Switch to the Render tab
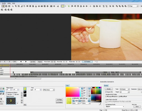Image resolution: width=142 pixels, height=111 pixels. click(106, 85)
